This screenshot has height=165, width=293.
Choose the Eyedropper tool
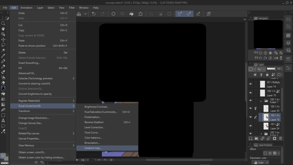click(x=3, y=56)
